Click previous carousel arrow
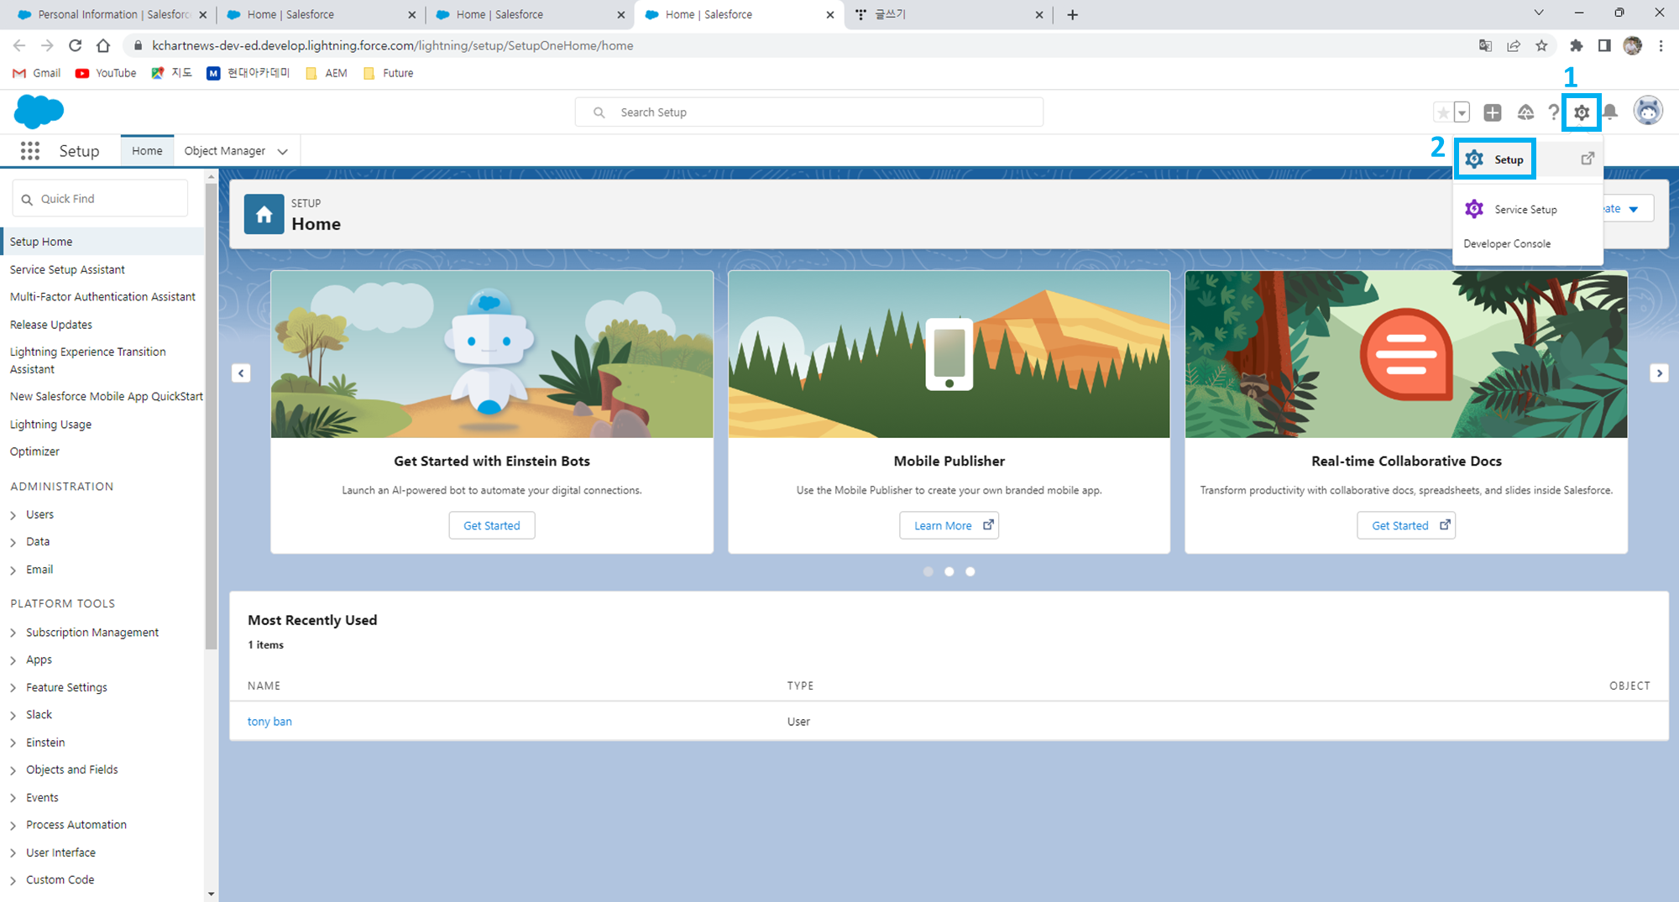The height and width of the screenshot is (902, 1679). tap(241, 373)
